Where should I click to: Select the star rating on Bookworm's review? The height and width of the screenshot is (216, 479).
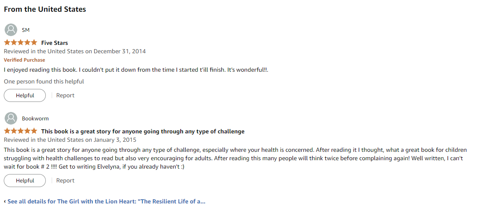click(21, 131)
